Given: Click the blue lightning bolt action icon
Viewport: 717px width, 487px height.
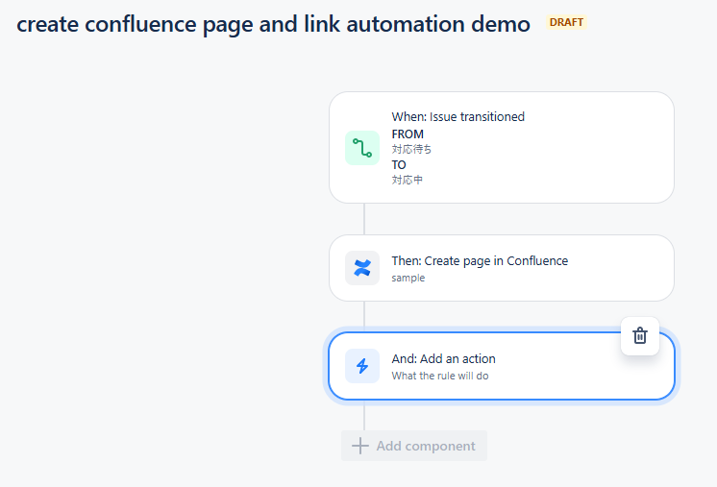Looking at the screenshot, I should [362, 366].
